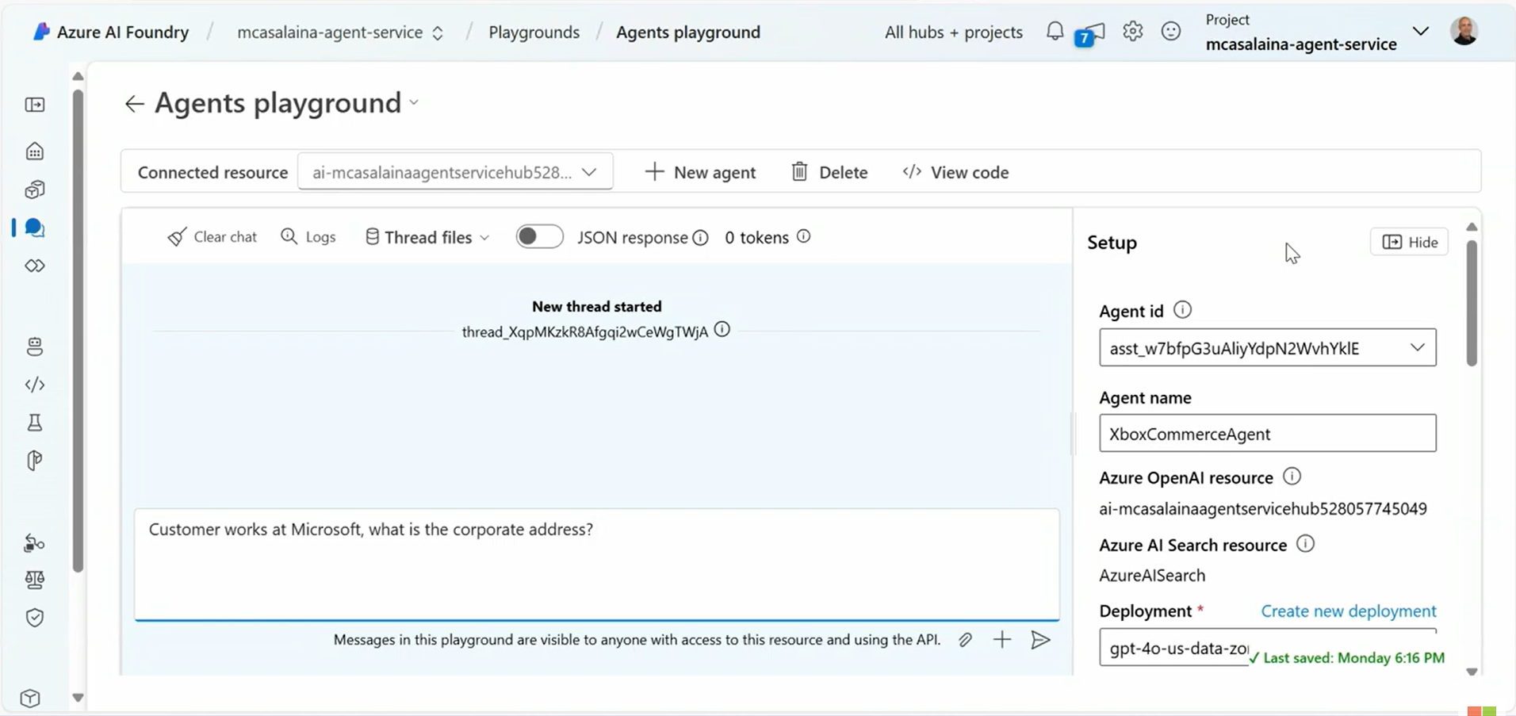Show info for Azure AI Search resource

point(1305,544)
